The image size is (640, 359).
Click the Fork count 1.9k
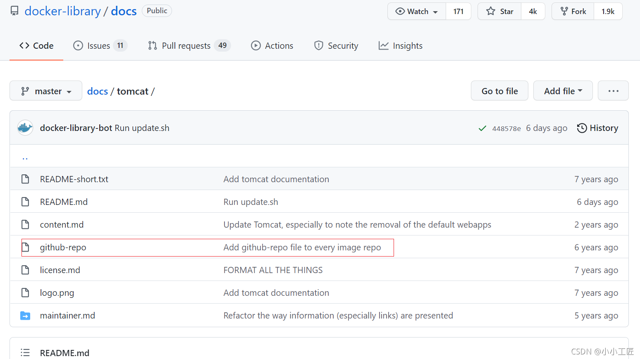(x=608, y=11)
